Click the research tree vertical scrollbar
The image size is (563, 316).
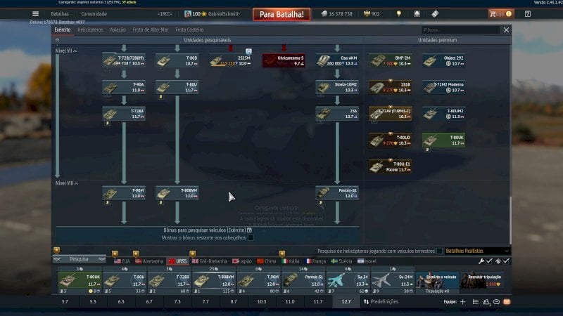(510, 220)
